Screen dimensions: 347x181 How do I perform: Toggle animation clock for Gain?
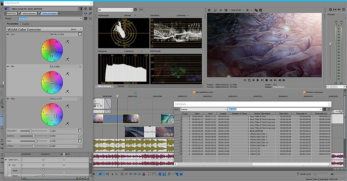[x=80, y=141]
